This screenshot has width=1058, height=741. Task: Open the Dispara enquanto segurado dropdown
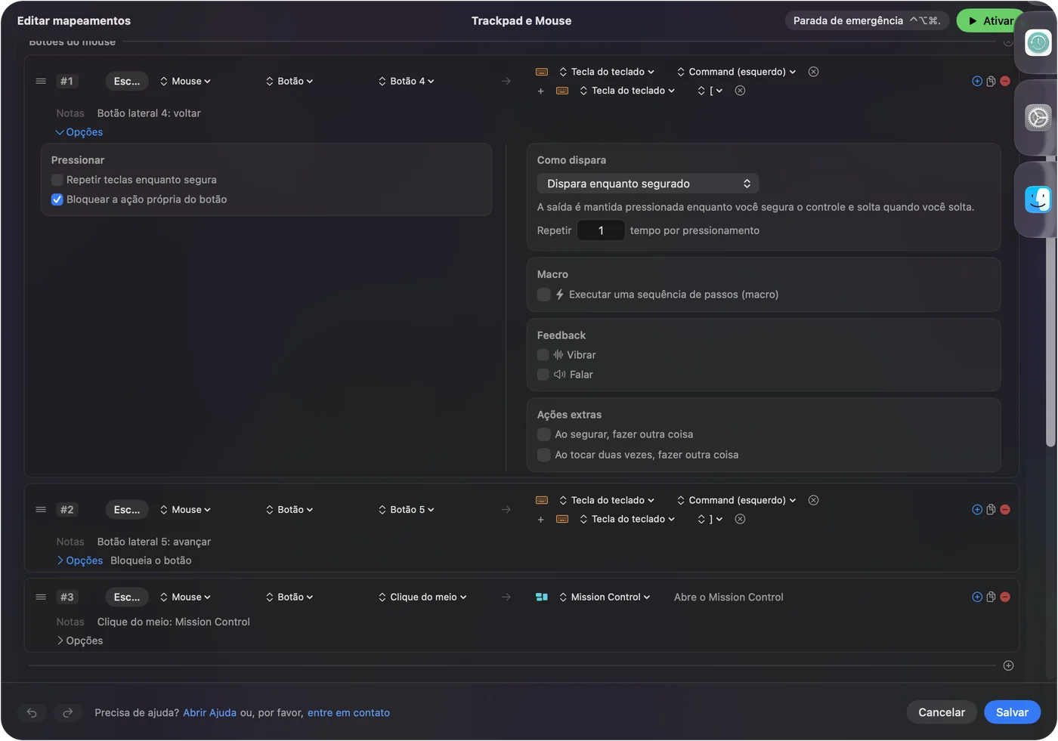click(648, 184)
